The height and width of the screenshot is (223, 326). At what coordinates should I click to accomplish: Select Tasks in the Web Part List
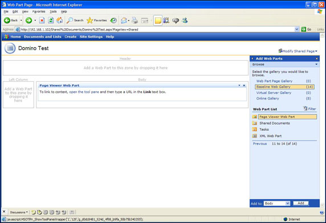264,130
